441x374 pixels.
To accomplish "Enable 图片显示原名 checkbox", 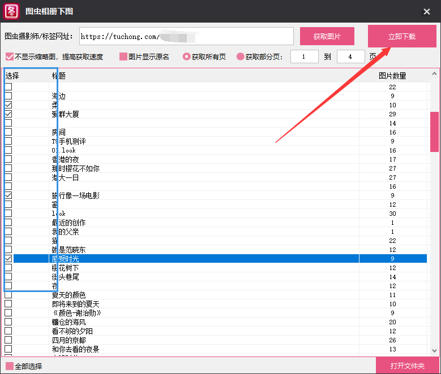I will pyautogui.click(x=123, y=56).
